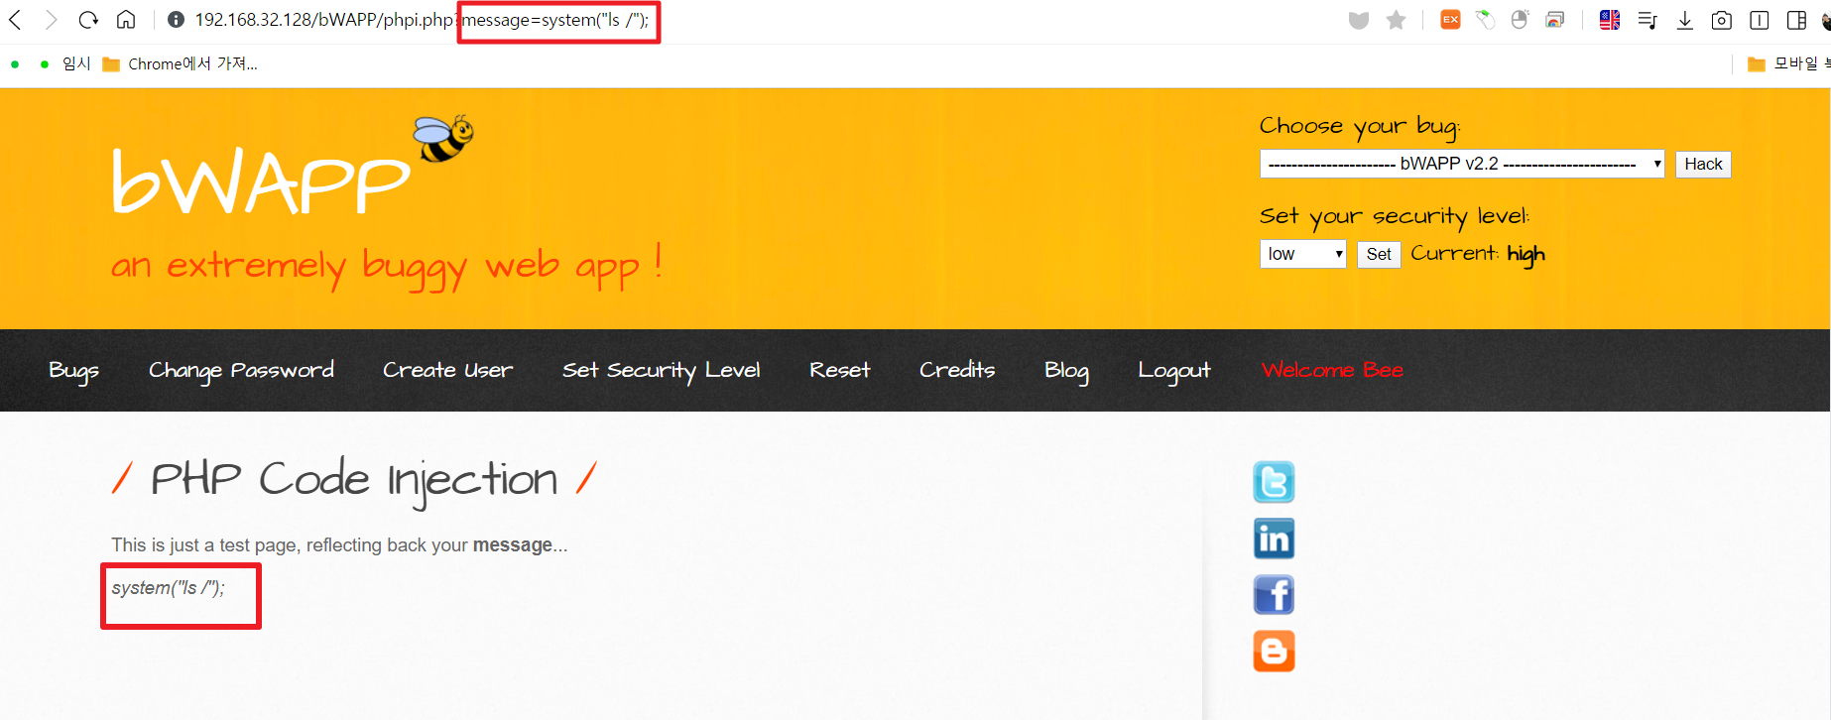
Task: Click the gray shield icon in address bar
Action: 1359,20
